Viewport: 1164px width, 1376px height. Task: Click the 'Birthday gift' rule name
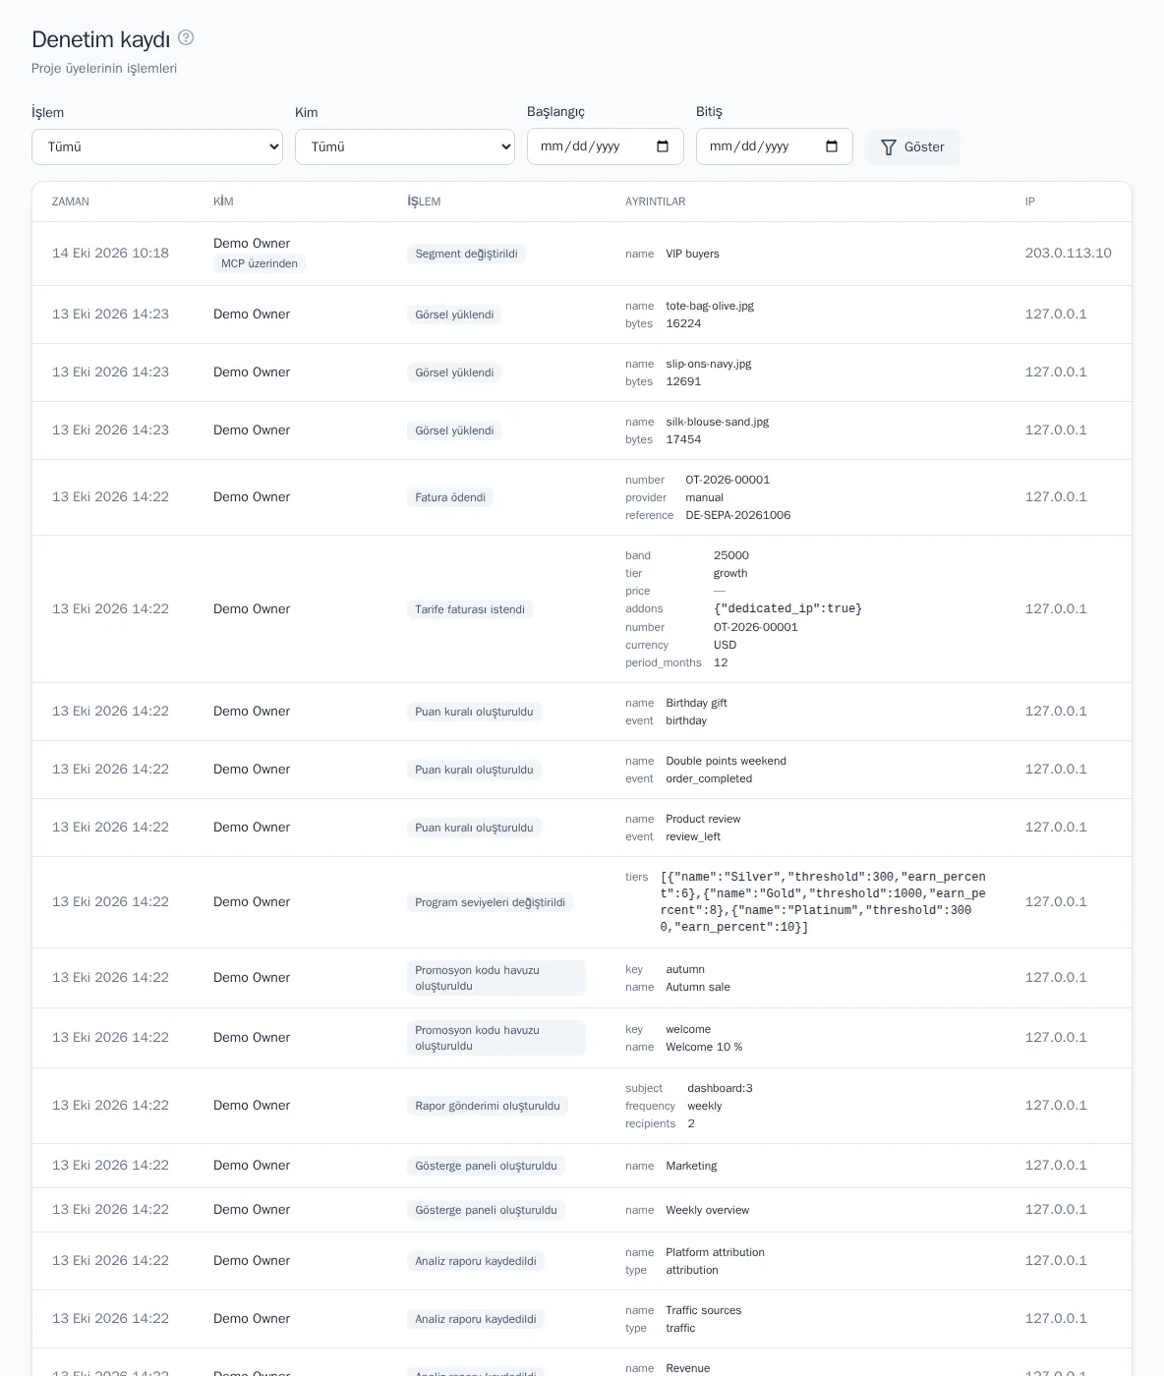(x=697, y=703)
